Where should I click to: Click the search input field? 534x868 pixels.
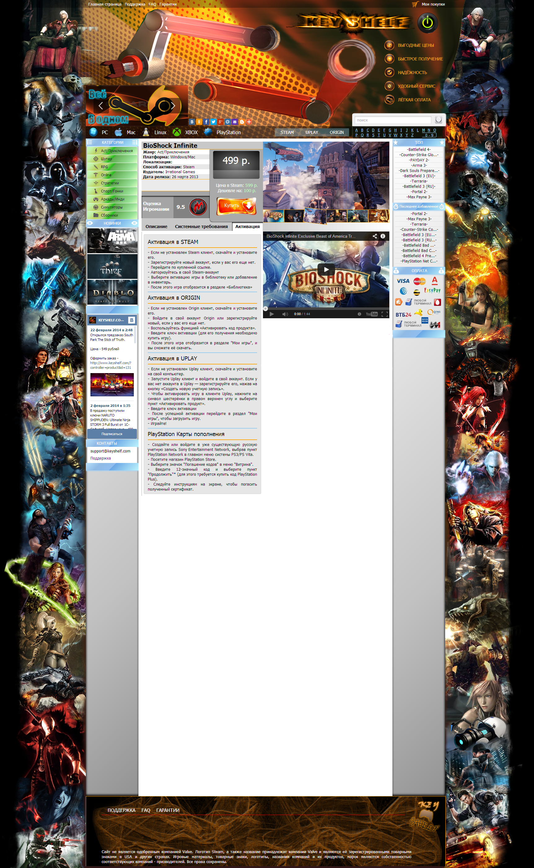pos(393,120)
